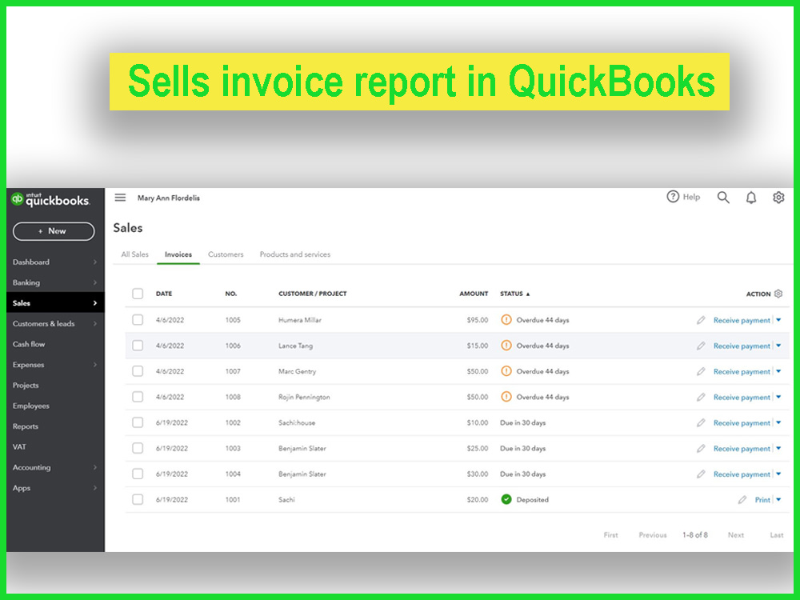Edit invoice 1005 with pencil icon
Screen dimensions: 800x600
[701, 320]
